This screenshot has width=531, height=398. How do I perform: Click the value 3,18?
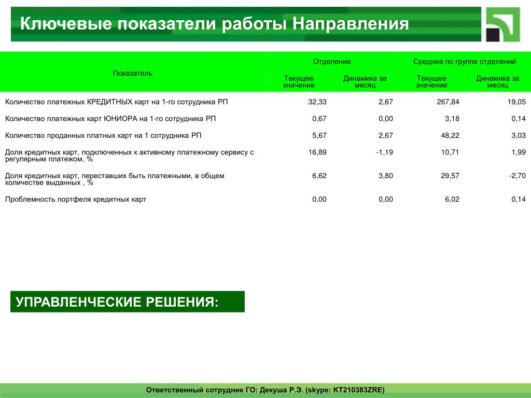(452, 119)
